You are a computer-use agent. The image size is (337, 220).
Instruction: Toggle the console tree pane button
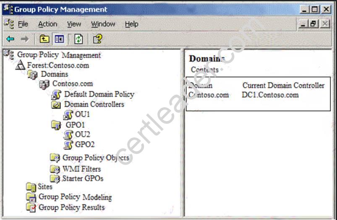(59, 39)
